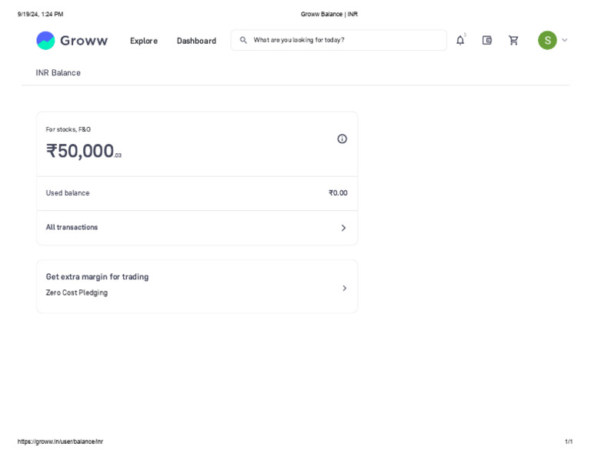Click the ₹0.00 used balance value
Screen dimensions: 591x457
(338, 193)
